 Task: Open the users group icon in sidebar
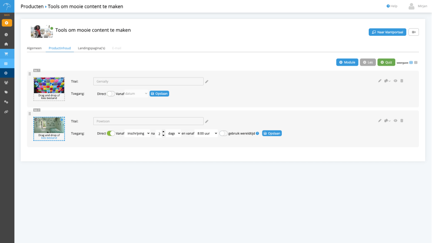pyautogui.click(x=6, y=83)
